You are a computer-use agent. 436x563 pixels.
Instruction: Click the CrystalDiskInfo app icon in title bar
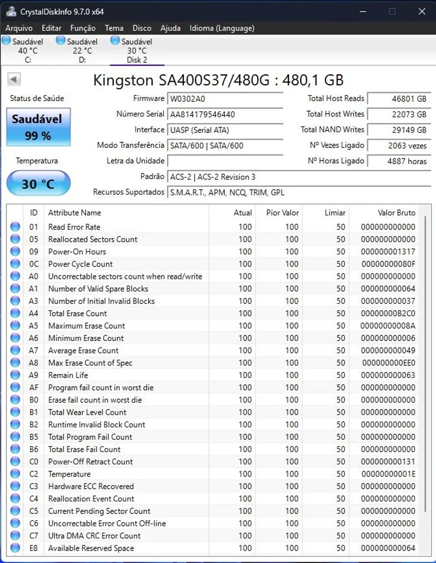(x=11, y=11)
